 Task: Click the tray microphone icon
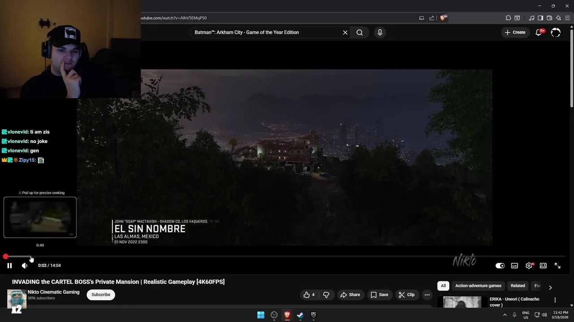(x=514, y=315)
